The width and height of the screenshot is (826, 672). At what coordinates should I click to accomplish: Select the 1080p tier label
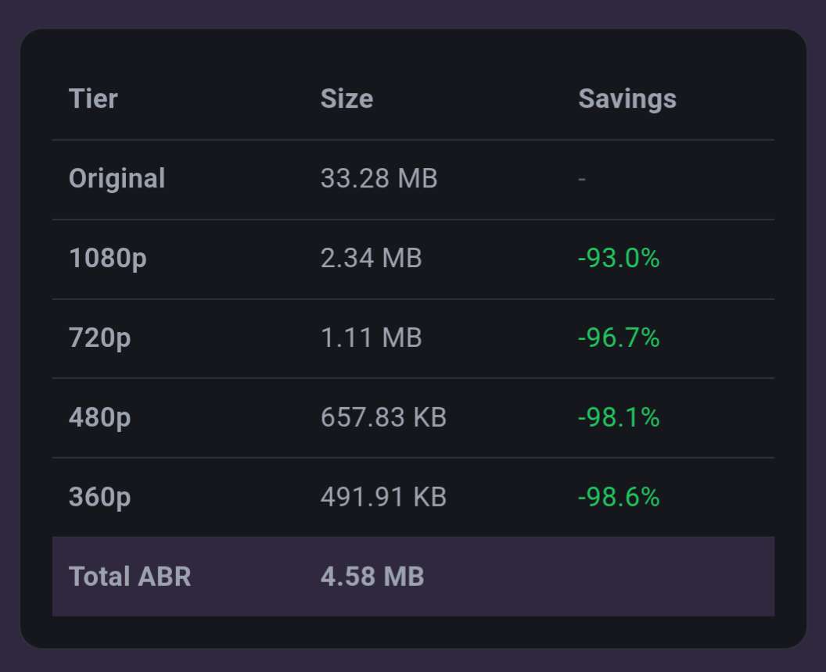[107, 259]
